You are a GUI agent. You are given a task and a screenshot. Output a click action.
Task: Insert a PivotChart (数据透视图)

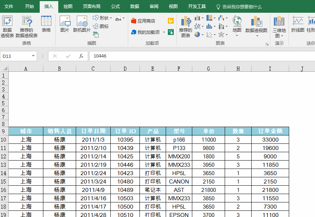pos(256,24)
